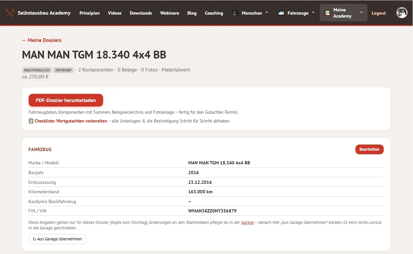Expand the Meine Academy dropdown arrow
This screenshot has height=254, width=413.
[361, 13]
